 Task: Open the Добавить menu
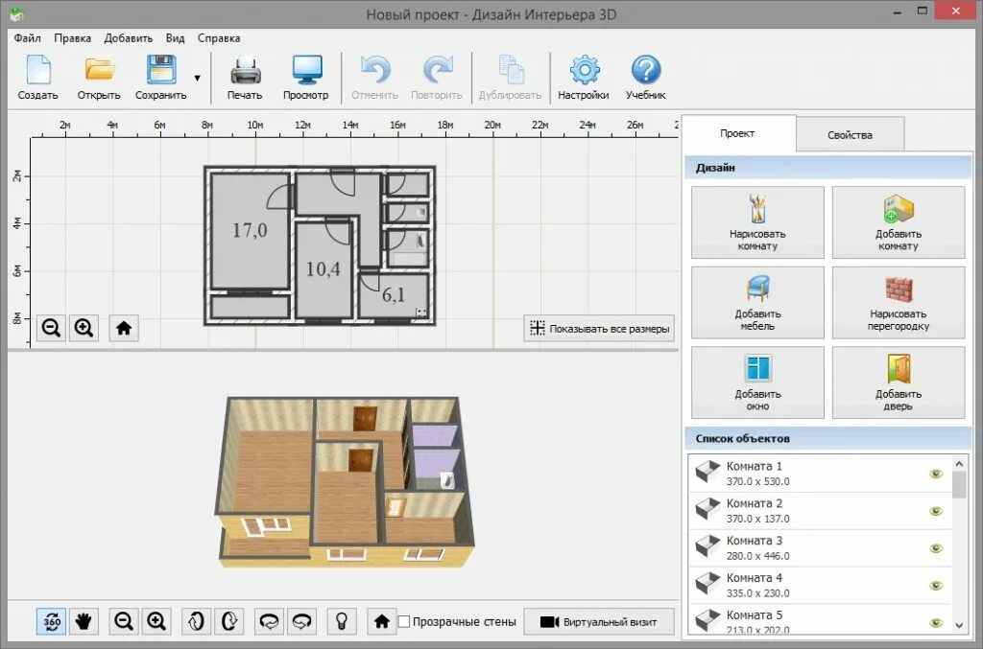pyautogui.click(x=129, y=38)
